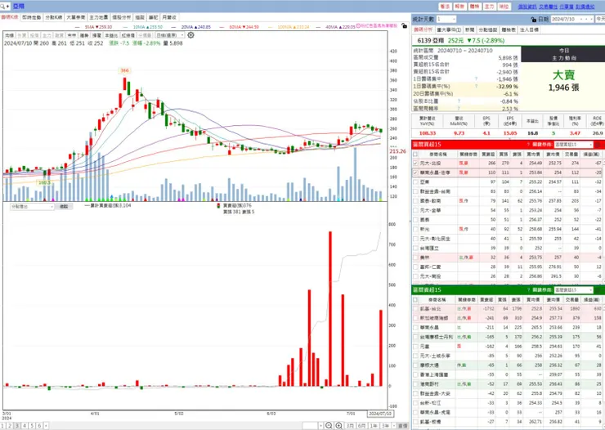Screen dimensions: 605x430
Task: Click the zoom-out magnifier below the chart
Action: pyautogui.click(x=329, y=425)
